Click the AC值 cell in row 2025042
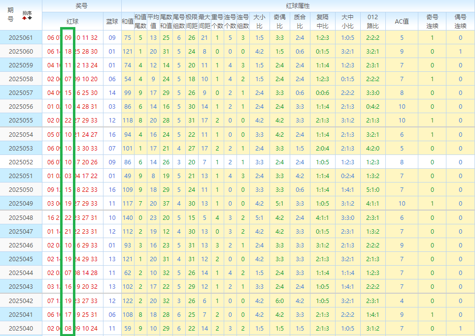Image resolution: width=475 pixels, height=336 pixels. pyautogui.click(x=402, y=301)
